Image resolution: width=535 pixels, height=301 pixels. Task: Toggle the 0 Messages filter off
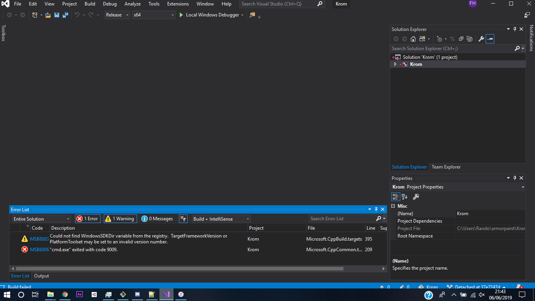point(157,218)
